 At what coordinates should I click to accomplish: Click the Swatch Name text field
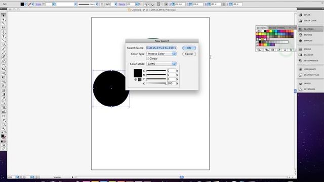[161, 48]
